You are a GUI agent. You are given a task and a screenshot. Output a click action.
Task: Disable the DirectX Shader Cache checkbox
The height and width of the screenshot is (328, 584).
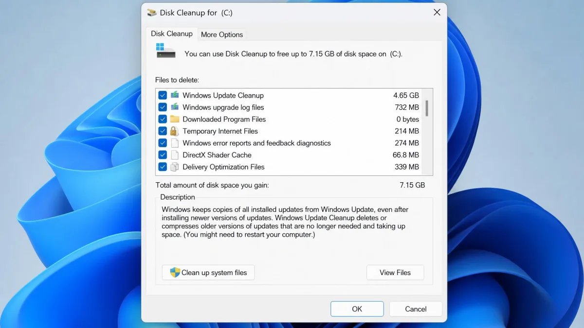click(x=163, y=155)
